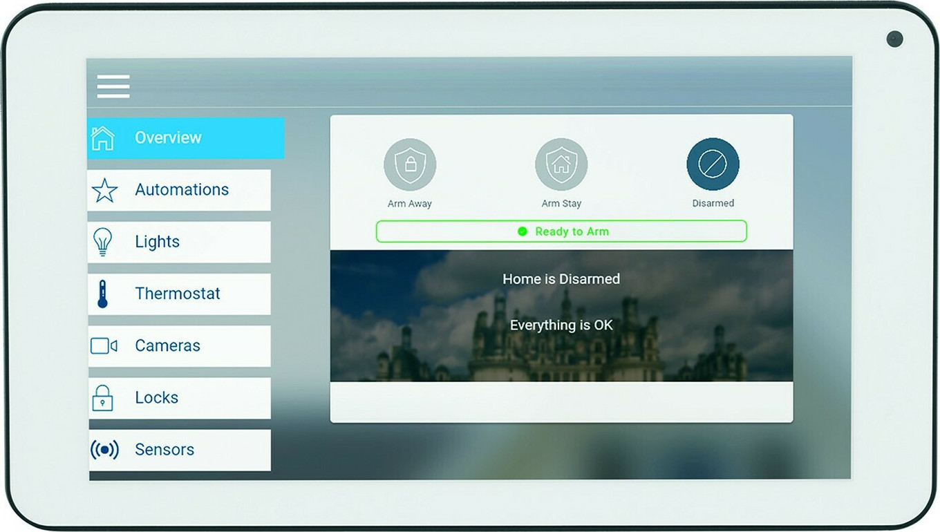
Task: Open the Cameras text label
Action: click(167, 345)
